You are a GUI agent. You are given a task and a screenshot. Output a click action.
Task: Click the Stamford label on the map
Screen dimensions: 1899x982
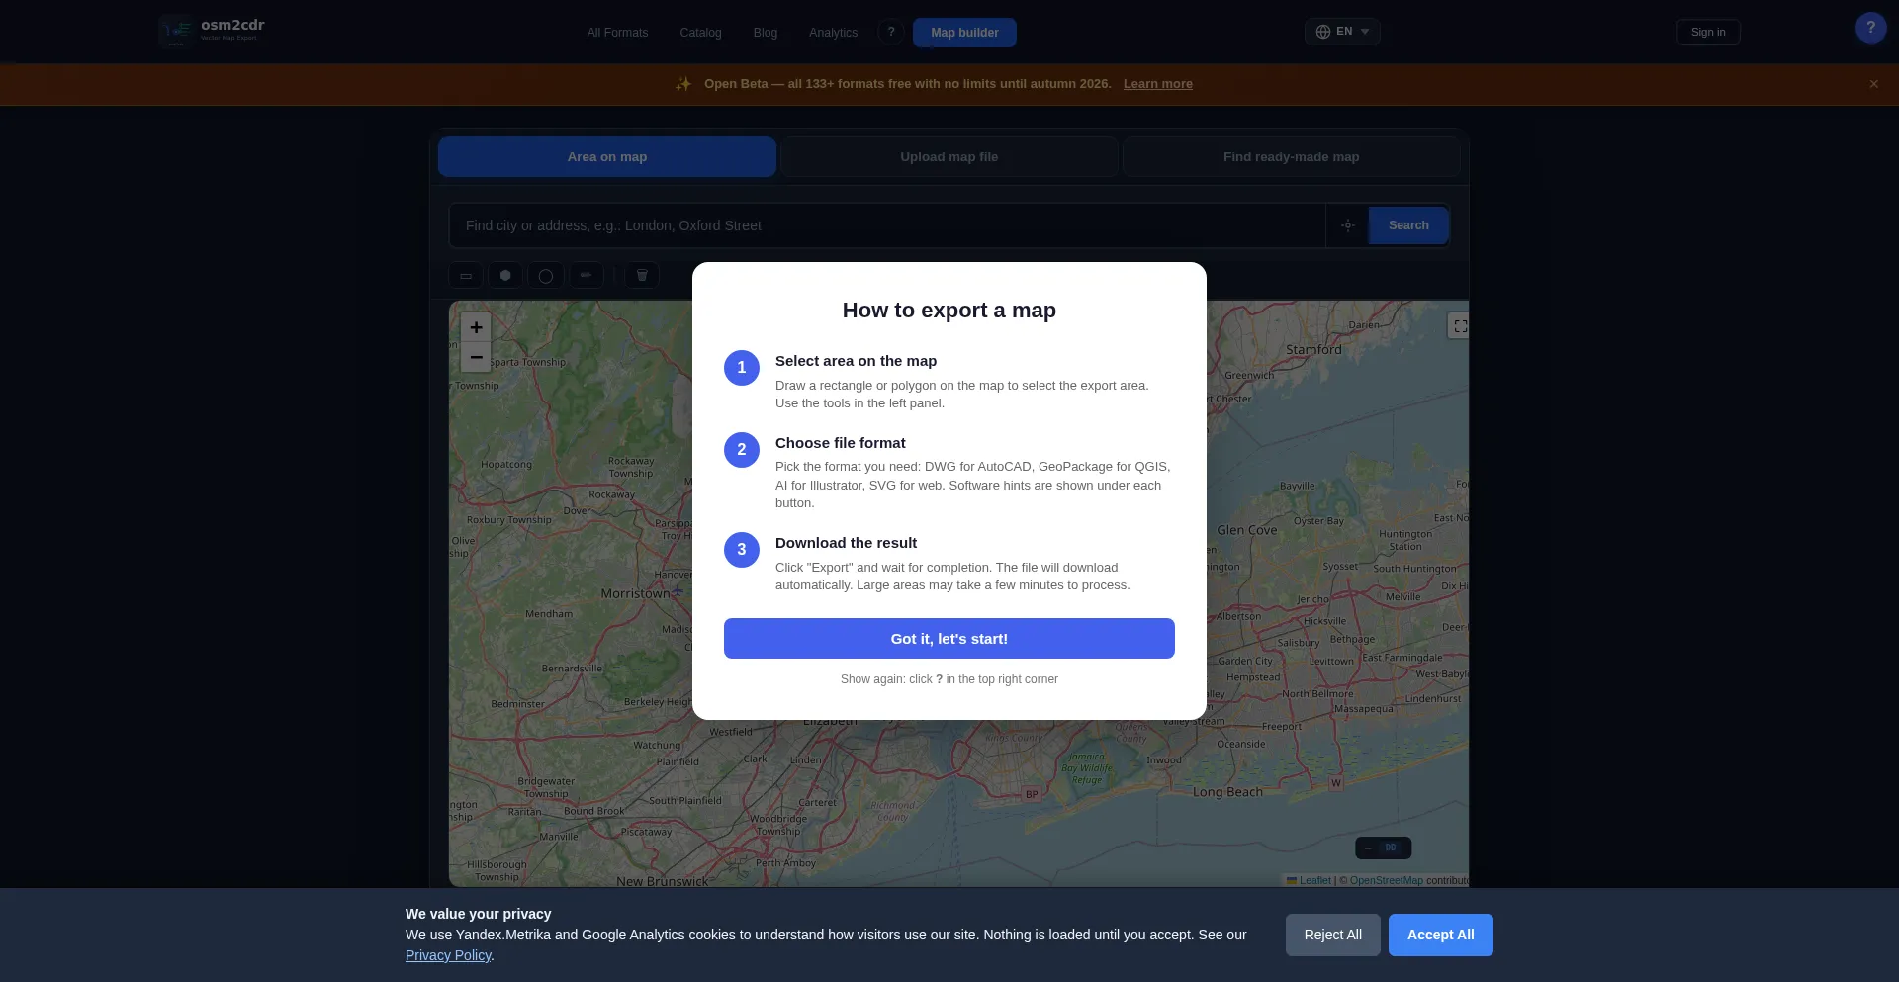coord(1313,349)
